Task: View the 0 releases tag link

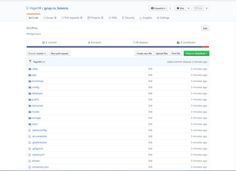Action: (x=140, y=43)
